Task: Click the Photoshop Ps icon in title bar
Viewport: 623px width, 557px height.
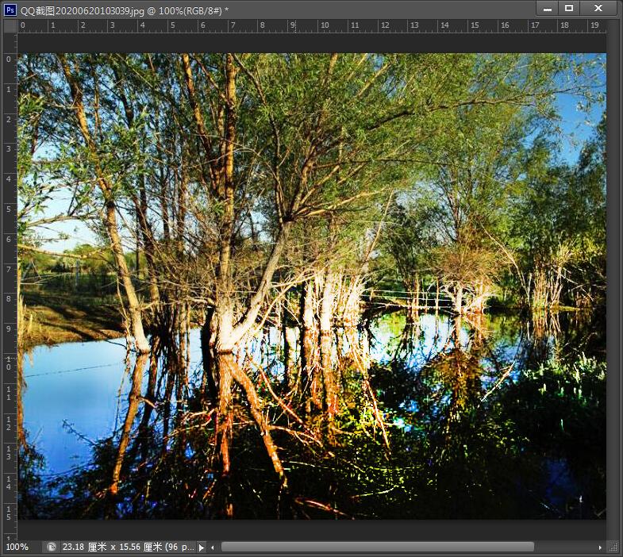Action: tap(10, 9)
